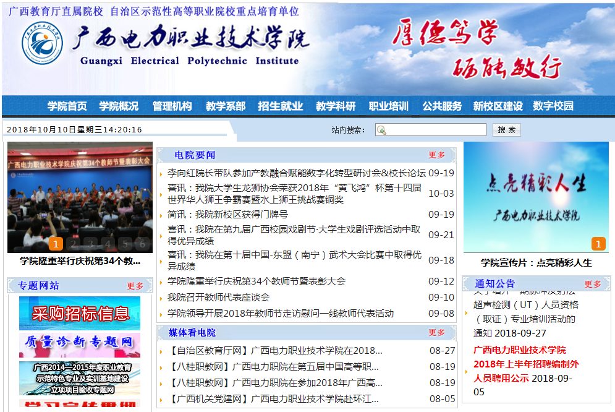Viewport: 615px width, 412px height.
Task: Open the Teachers' Day celebration slideshow photo
Action: (80, 197)
